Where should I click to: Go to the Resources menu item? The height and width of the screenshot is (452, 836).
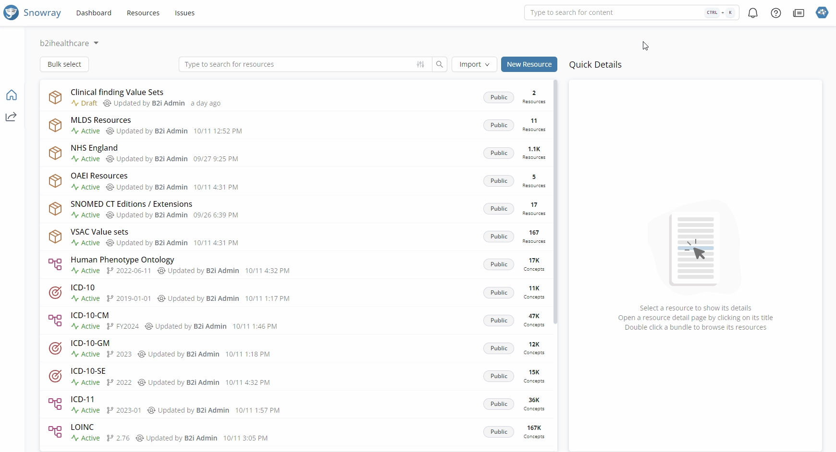click(x=143, y=13)
